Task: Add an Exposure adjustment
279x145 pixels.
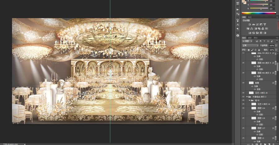Action: [261, 25]
